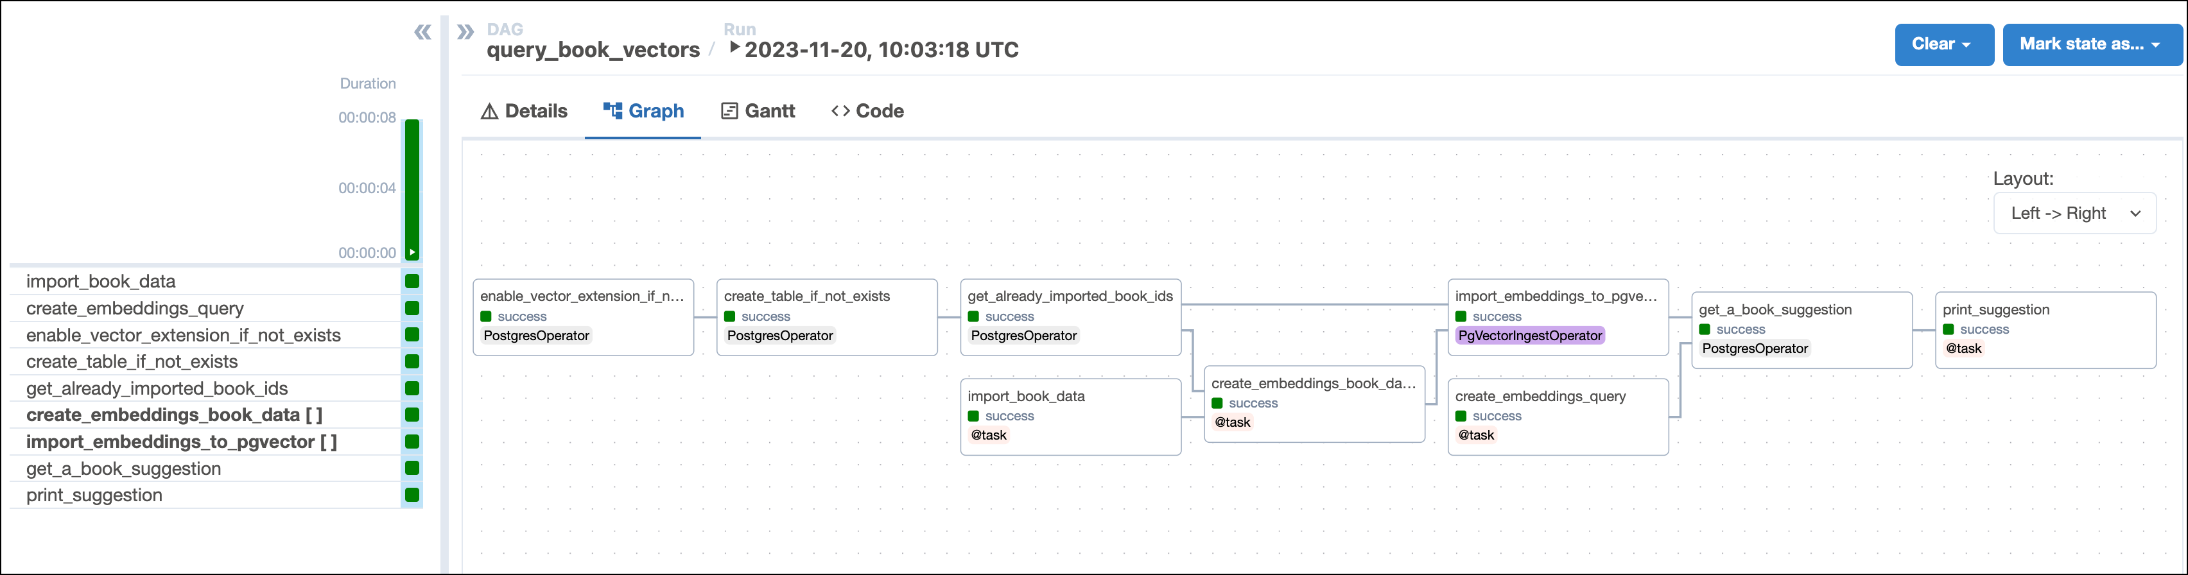2188x575 pixels.
Task: Click the warning triangle icon on the Details tab
Action: [489, 110]
